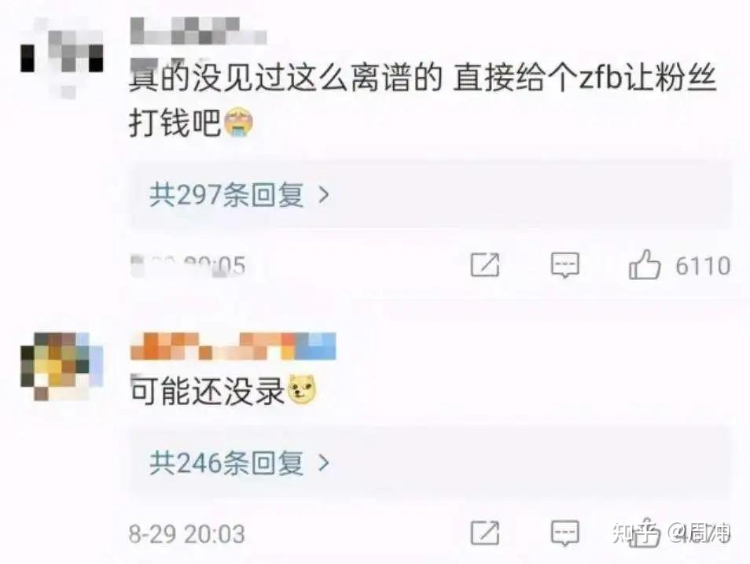This screenshot has width=750, height=564.
Task: Tap the doge emoji after 可能还没录
Action: coord(301,390)
